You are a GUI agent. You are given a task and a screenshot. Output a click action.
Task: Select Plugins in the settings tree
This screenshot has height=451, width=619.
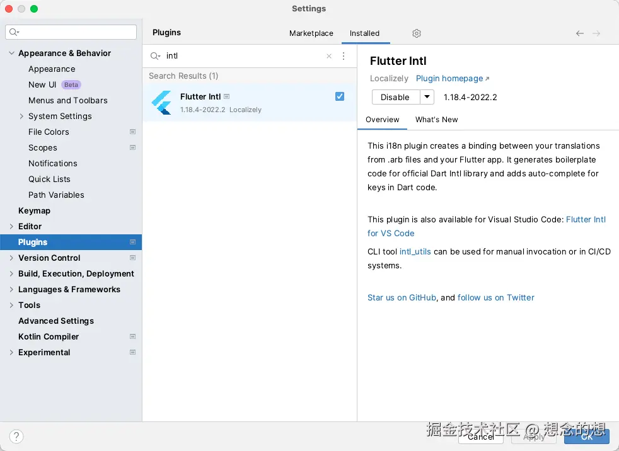(71, 242)
